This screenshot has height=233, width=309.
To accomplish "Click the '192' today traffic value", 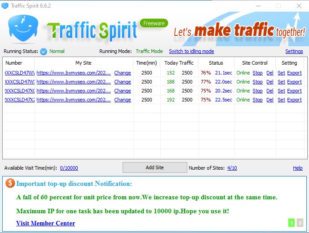I will pyautogui.click(x=171, y=100).
